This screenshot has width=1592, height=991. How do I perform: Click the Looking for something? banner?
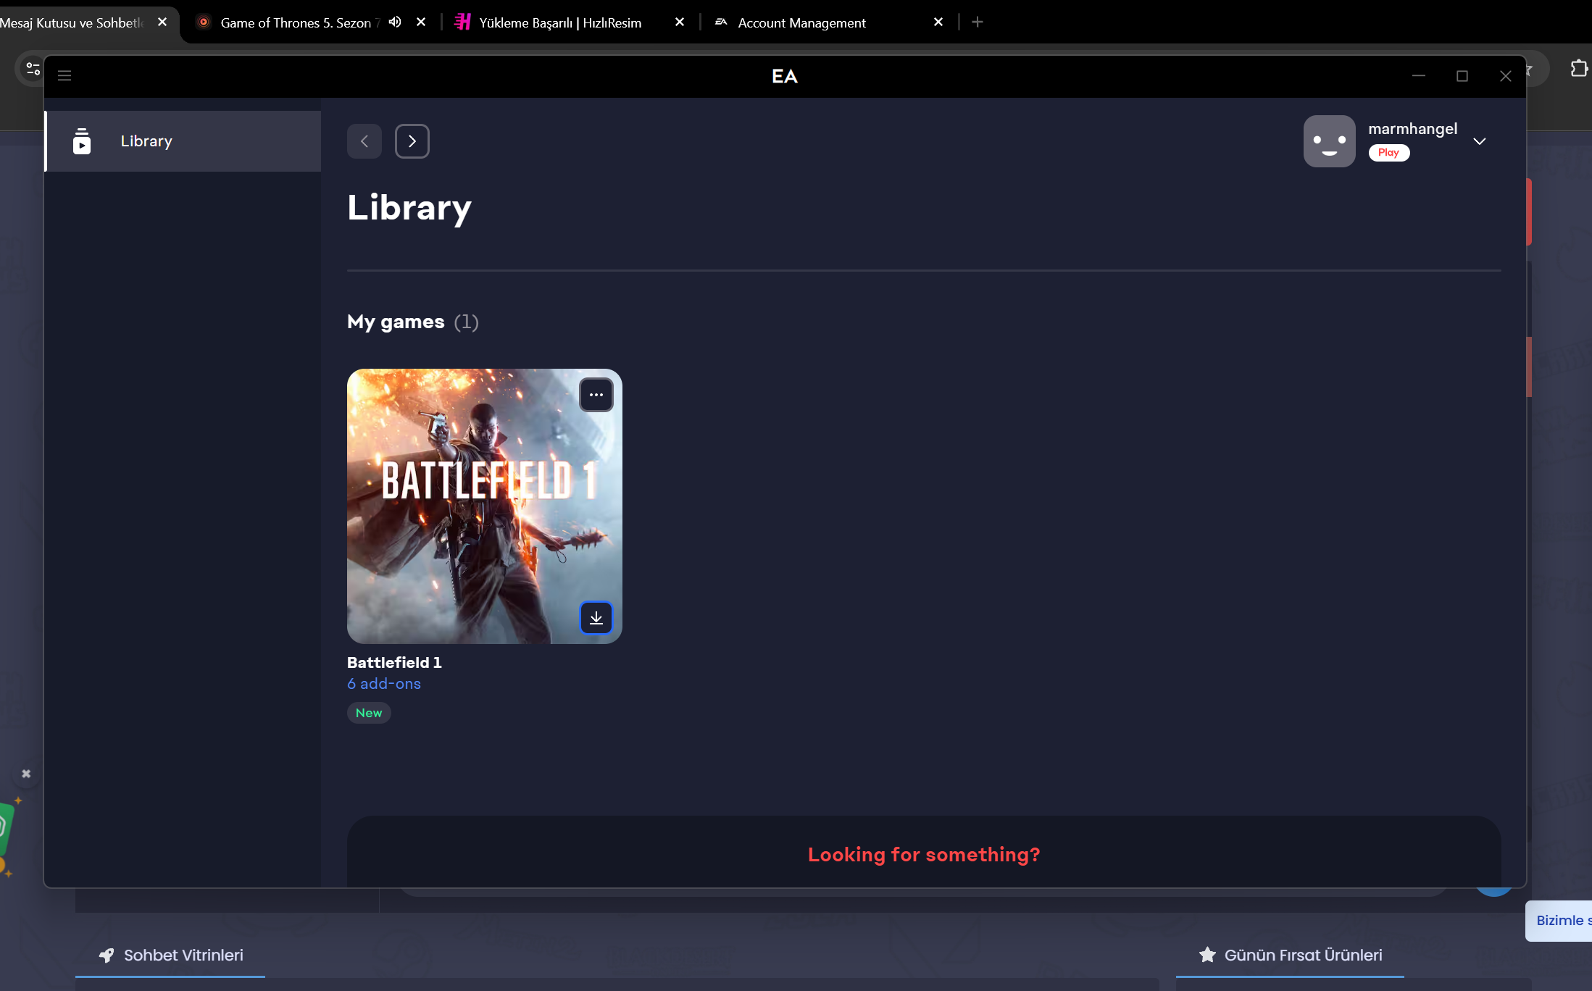pyautogui.click(x=924, y=852)
